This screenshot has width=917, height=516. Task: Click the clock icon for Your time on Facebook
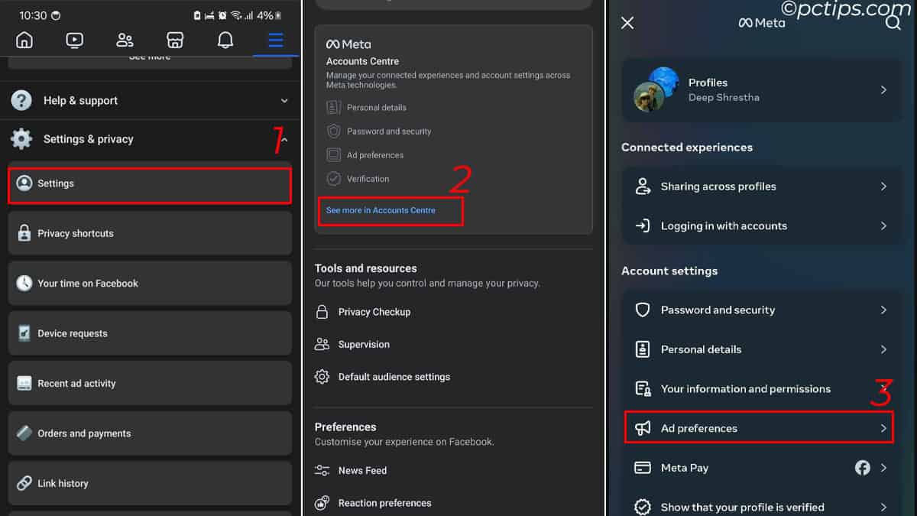click(x=24, y=283)
